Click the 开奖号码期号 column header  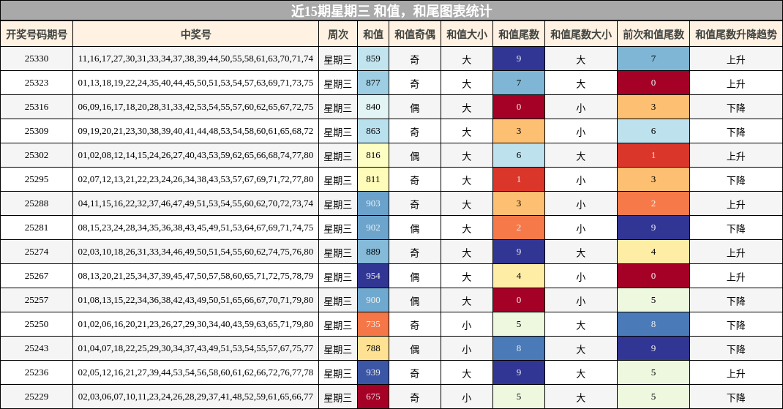point(37,34)
